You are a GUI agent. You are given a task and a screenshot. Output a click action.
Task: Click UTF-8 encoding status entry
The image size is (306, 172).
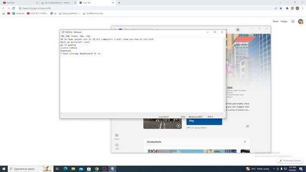pos(210,117)
